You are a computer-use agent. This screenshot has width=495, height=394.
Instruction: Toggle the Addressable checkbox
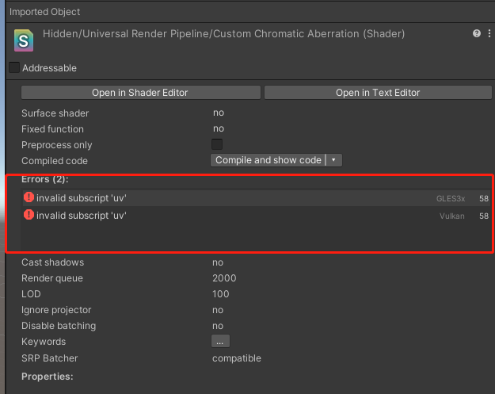(x=14, y=68)
